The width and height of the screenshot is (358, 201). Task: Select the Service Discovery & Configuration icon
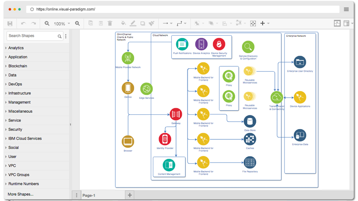[248, 47]
